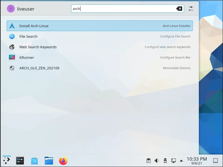Viewport: 223px width, 167px height.
Task: Click the File Search magnifier icon
Action: point(12,36)
